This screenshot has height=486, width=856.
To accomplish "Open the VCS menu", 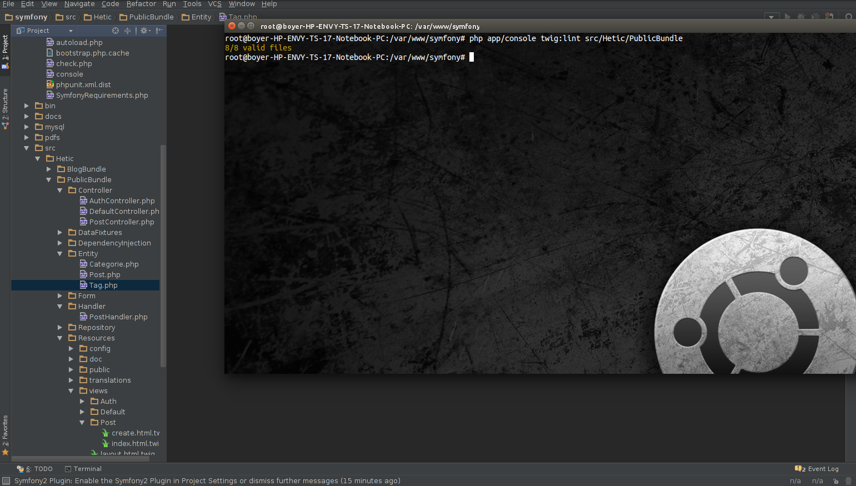I will 214,4.
